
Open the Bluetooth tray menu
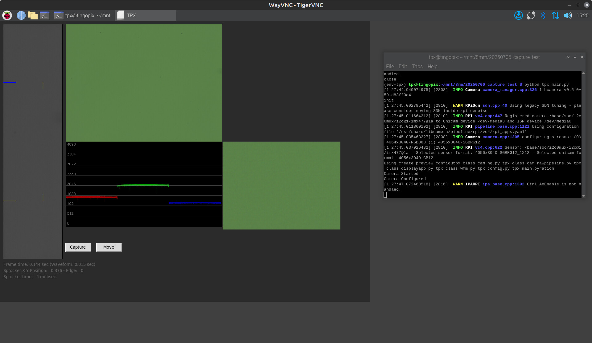click(543, 15)
